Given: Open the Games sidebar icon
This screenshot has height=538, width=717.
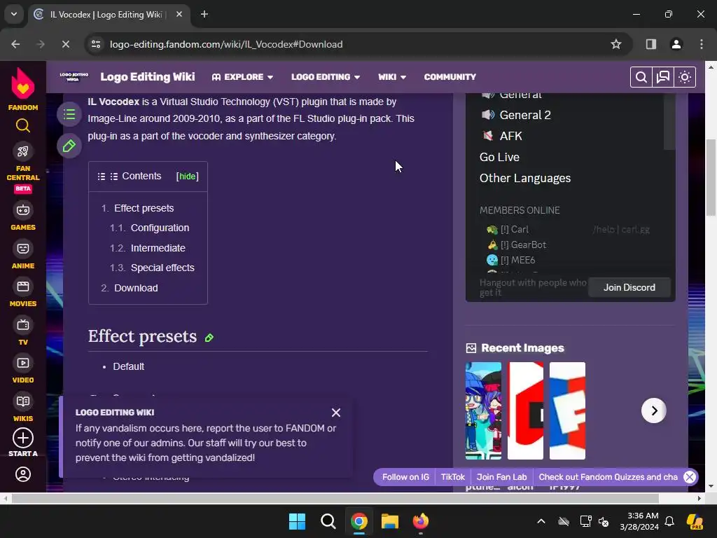Looking at the screenshot, I should pyautogui.click(x=23, y=210).
